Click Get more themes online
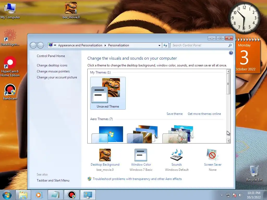This screenshot has height=200, width=267. (204, 114)
